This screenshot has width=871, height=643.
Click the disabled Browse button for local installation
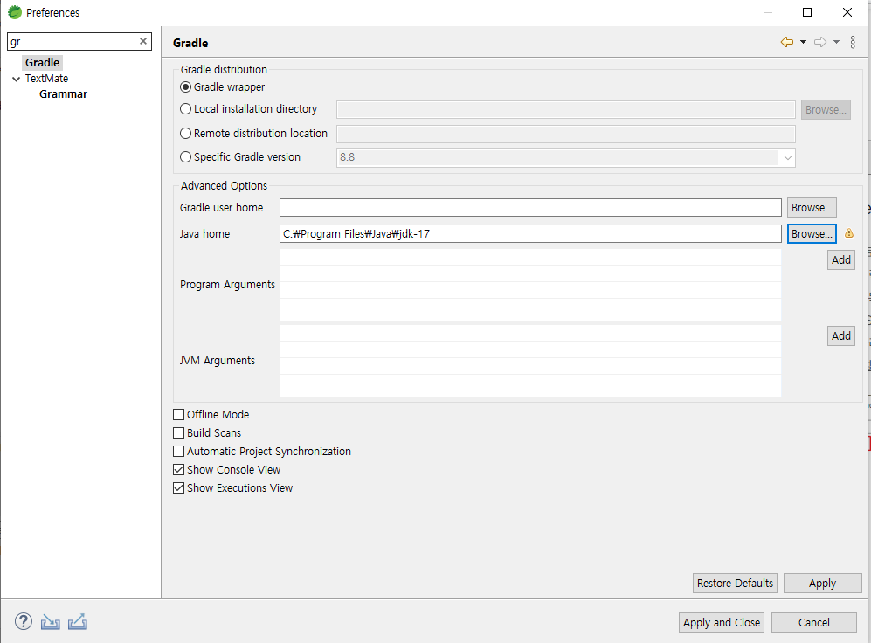click(826, 110)
